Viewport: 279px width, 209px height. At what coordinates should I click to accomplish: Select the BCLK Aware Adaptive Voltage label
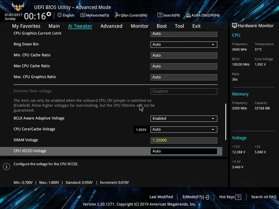tap(39, 118)
